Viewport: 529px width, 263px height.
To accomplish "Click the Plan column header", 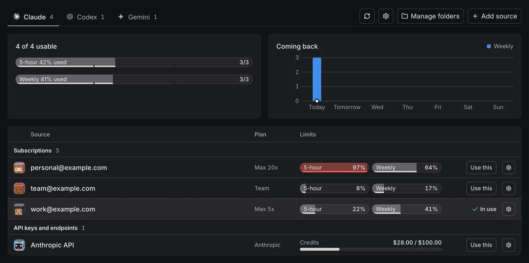I will click(260, 134).
